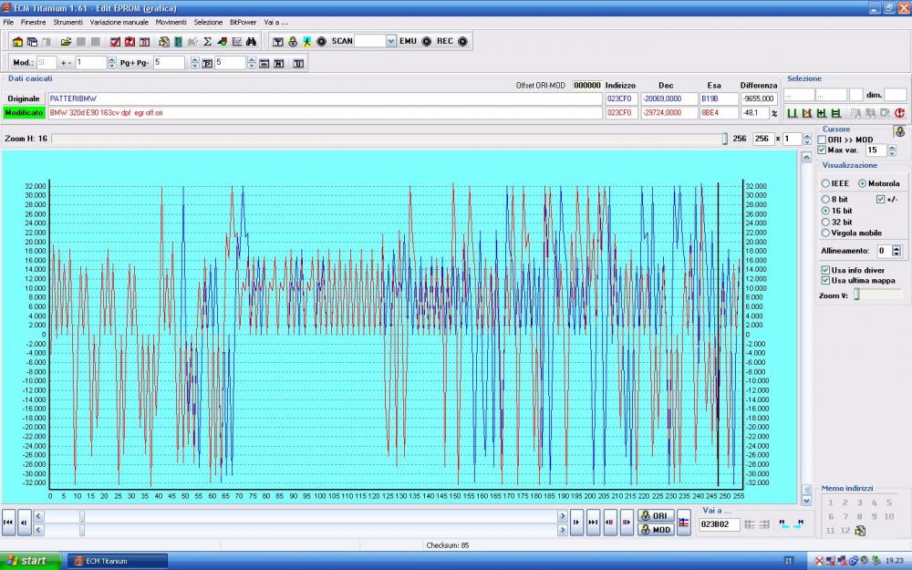Open the BtkPower menu

point(243,21)
